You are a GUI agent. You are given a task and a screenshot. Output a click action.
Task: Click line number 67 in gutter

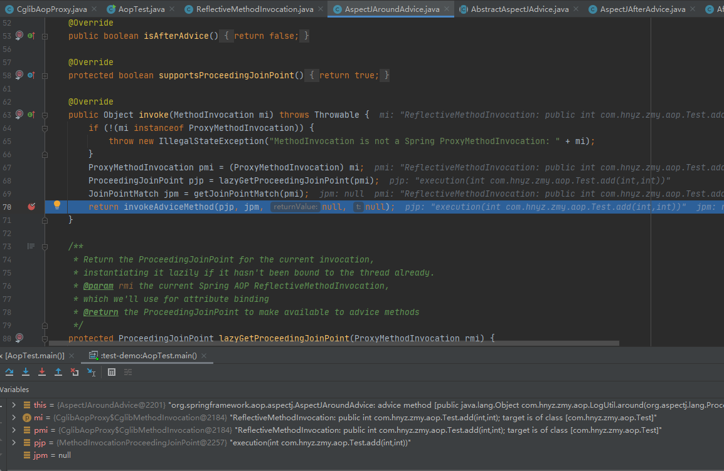pos(7,167)
